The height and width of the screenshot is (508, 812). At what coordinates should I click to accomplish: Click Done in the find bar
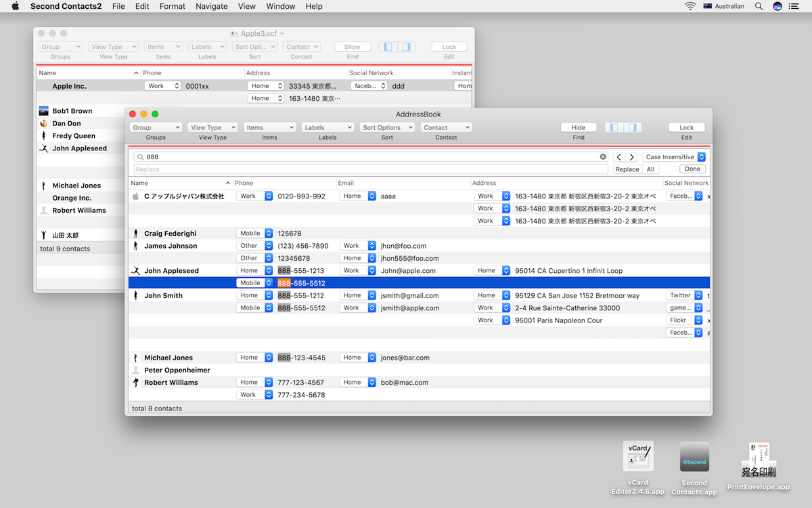click(x=692, y=169)
